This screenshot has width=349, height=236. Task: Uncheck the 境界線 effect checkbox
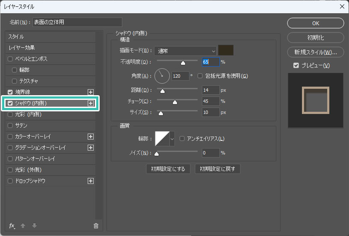pyautogui.click(x=10, y=92)
